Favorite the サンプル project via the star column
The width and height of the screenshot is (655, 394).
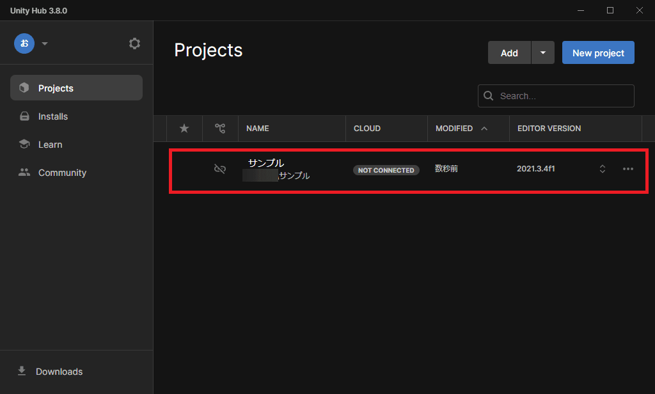[184, 168]
